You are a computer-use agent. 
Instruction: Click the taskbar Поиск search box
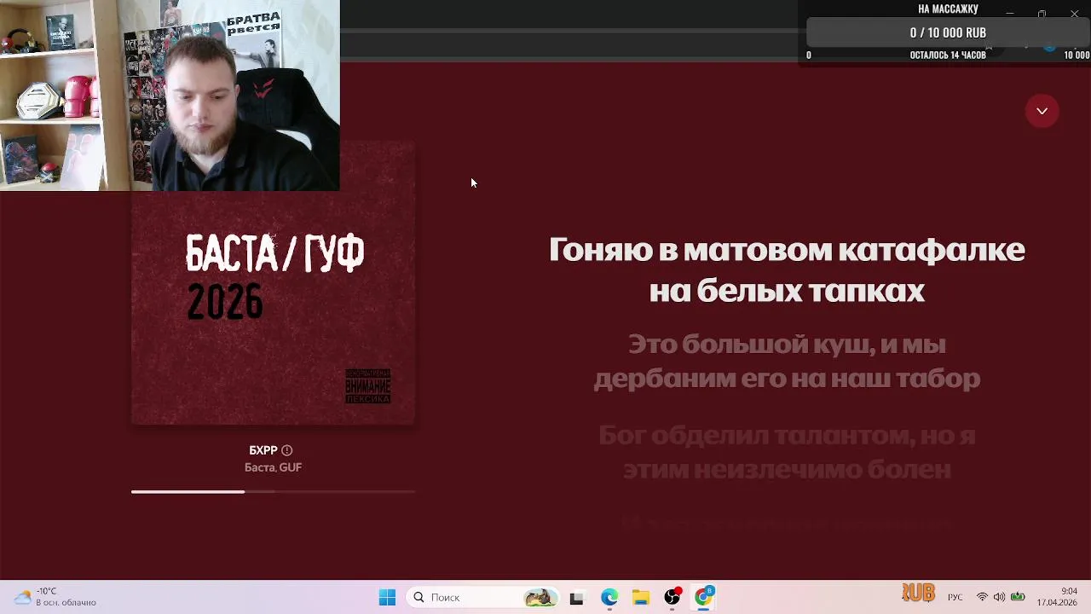[482, 598]
